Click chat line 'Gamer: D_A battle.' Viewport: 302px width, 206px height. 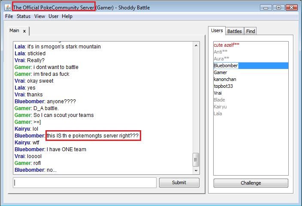click(36, 108)
